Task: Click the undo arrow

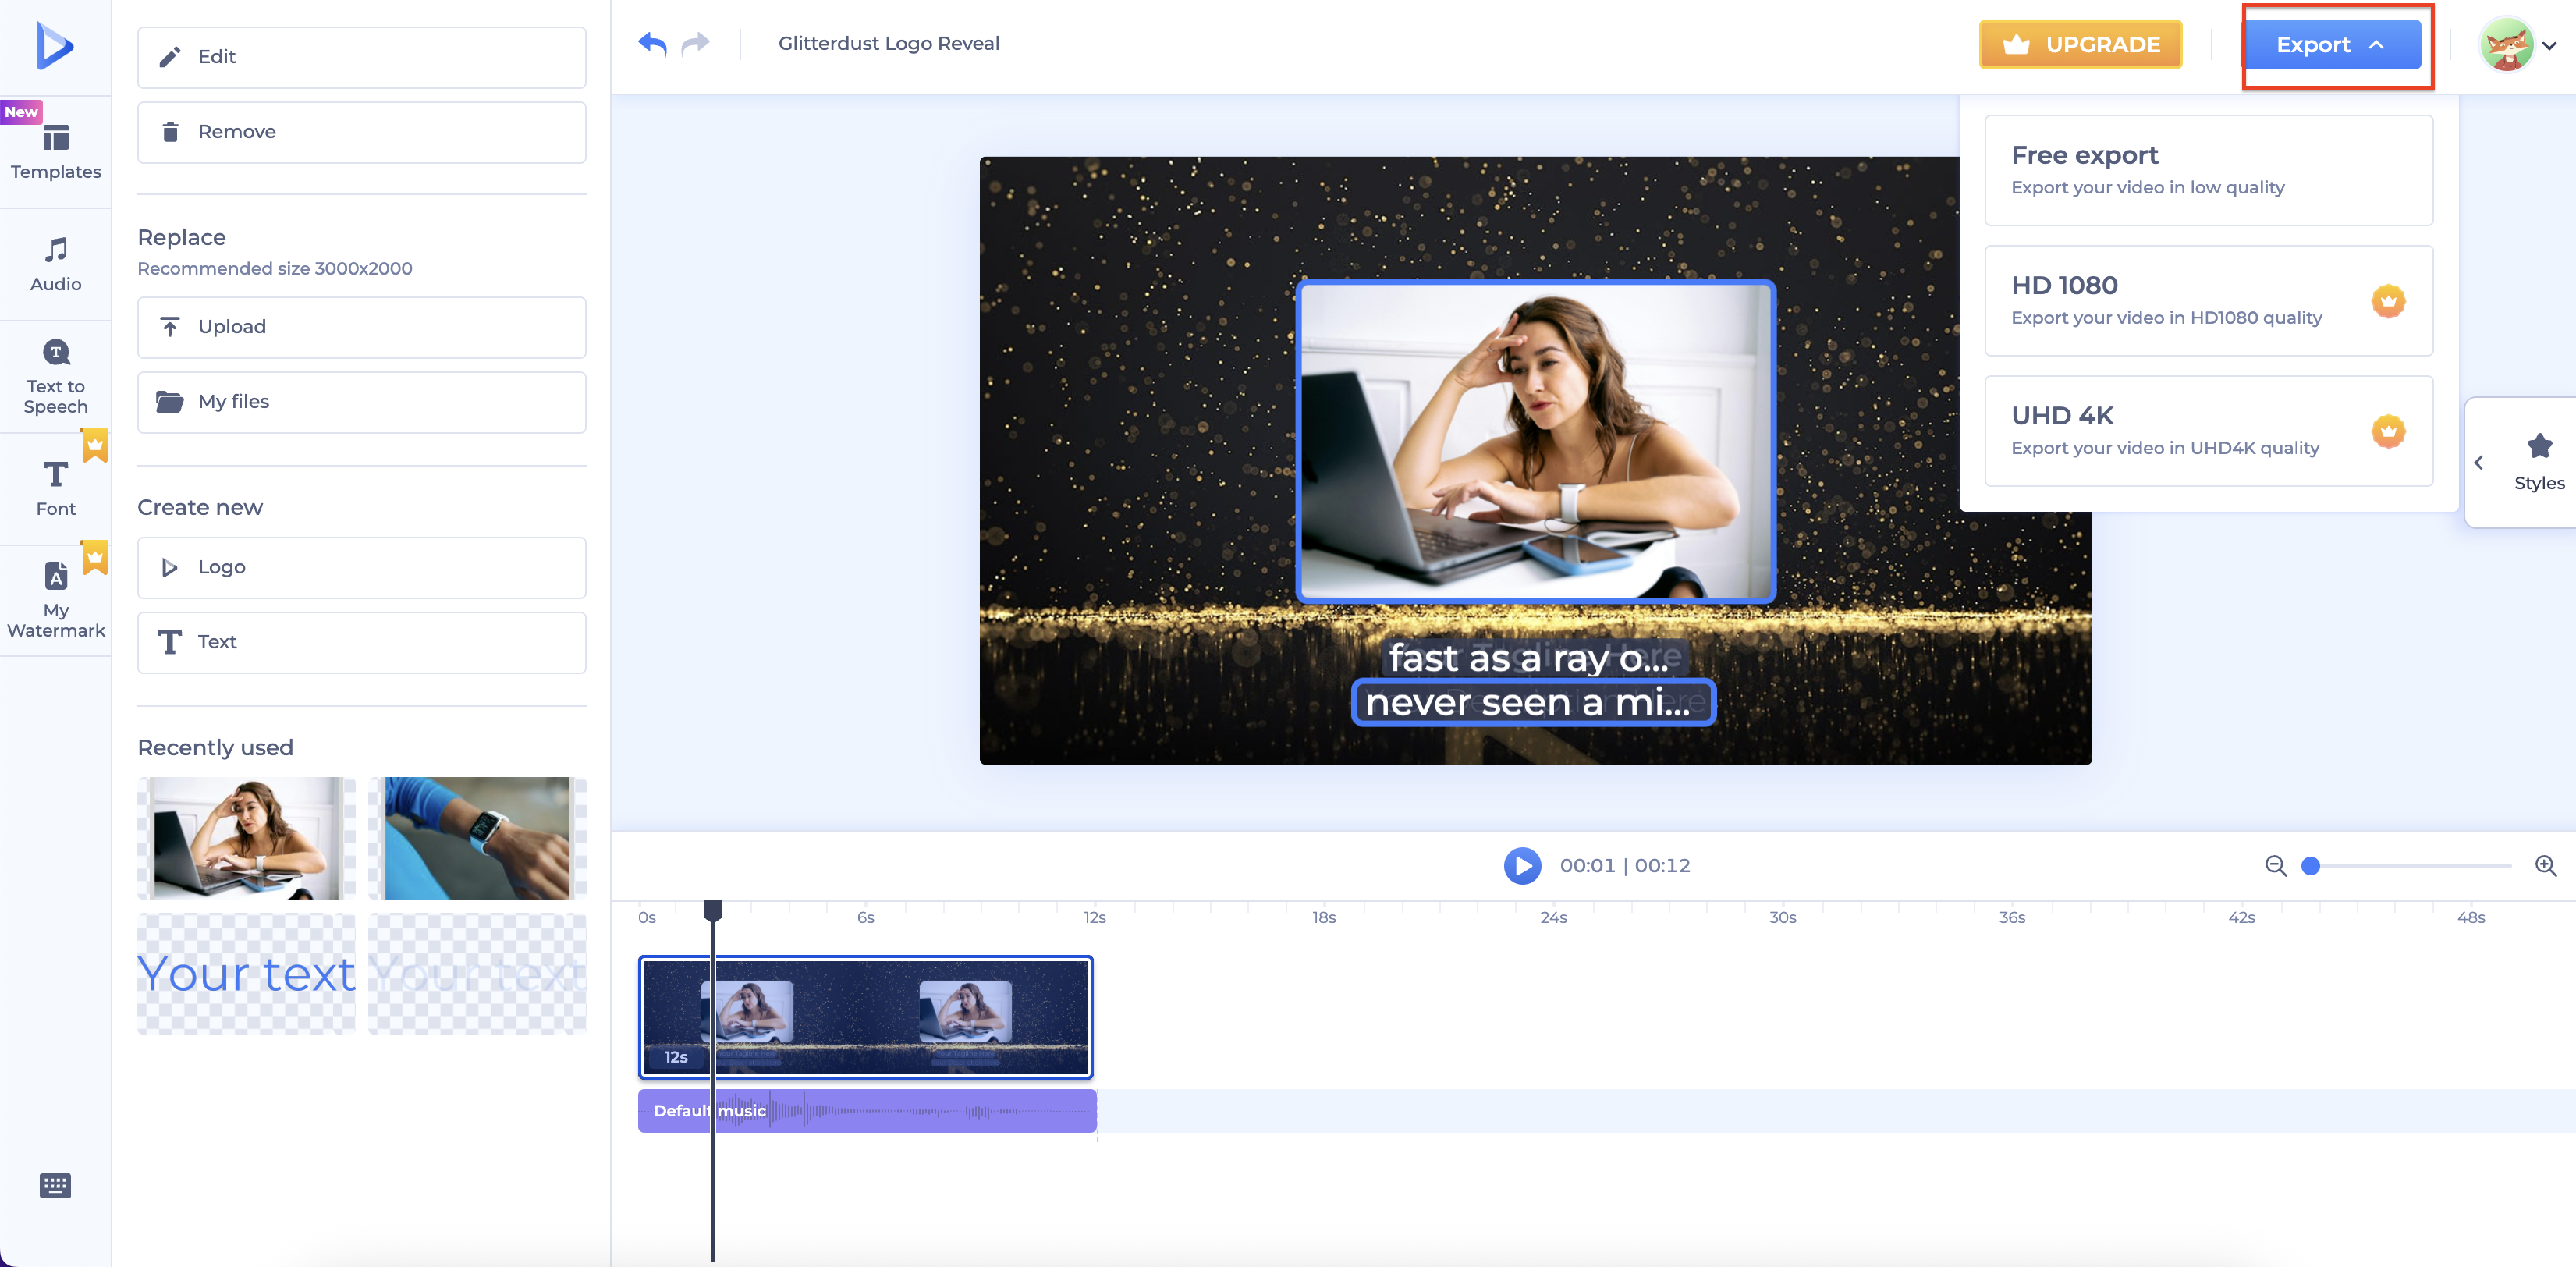Action: 651,43
